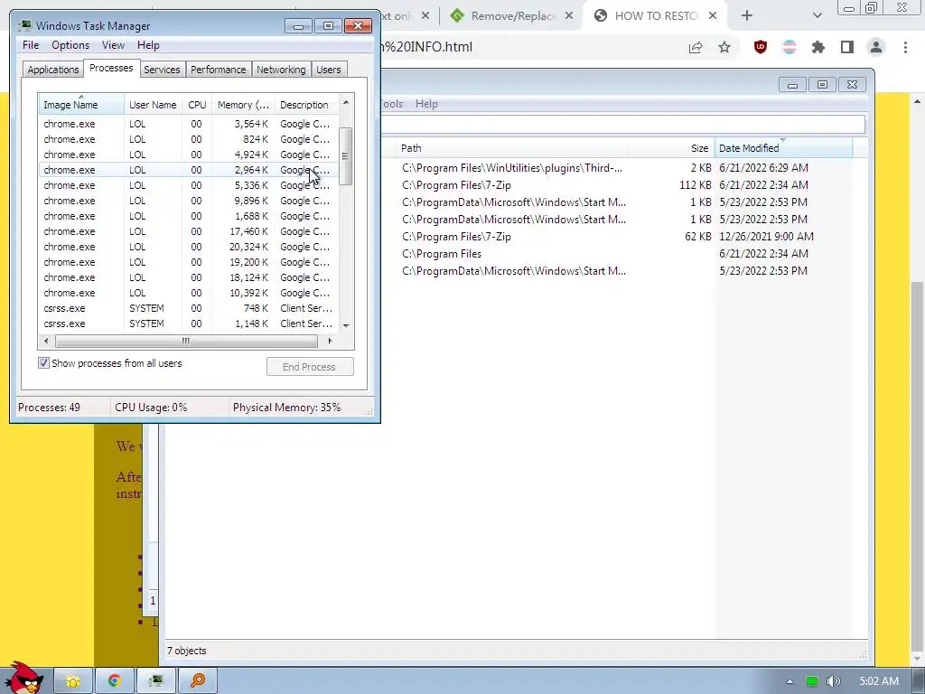The image size is (925, 694).
Task: Open Help menu in search window
Action: click(x=426, y=104)
